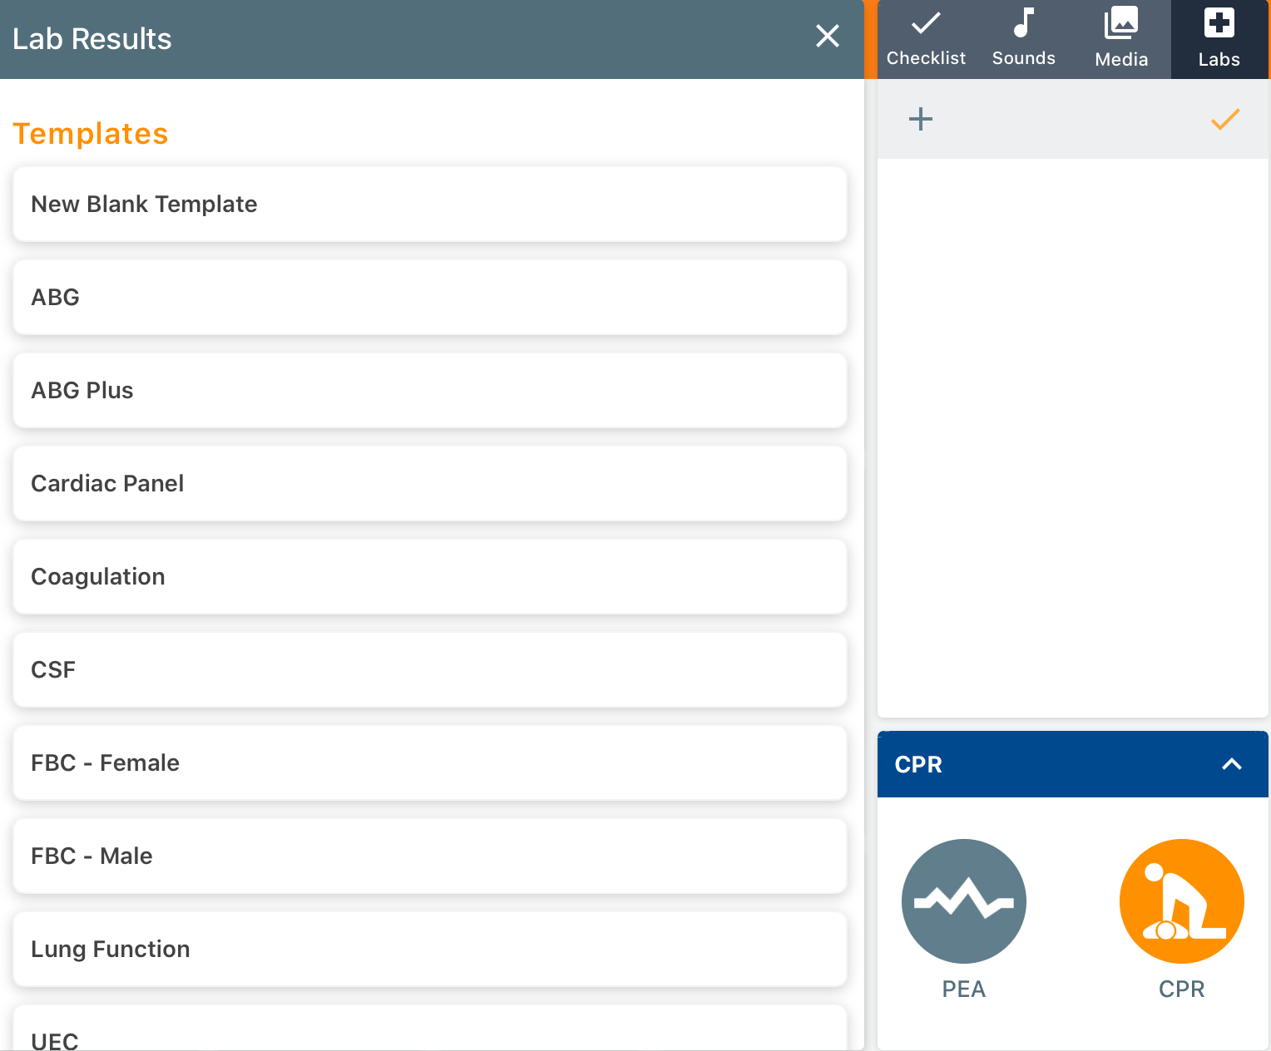Choose the ABG Plus template
Screen dimensions: 1271x1051
tap(429, 390)
